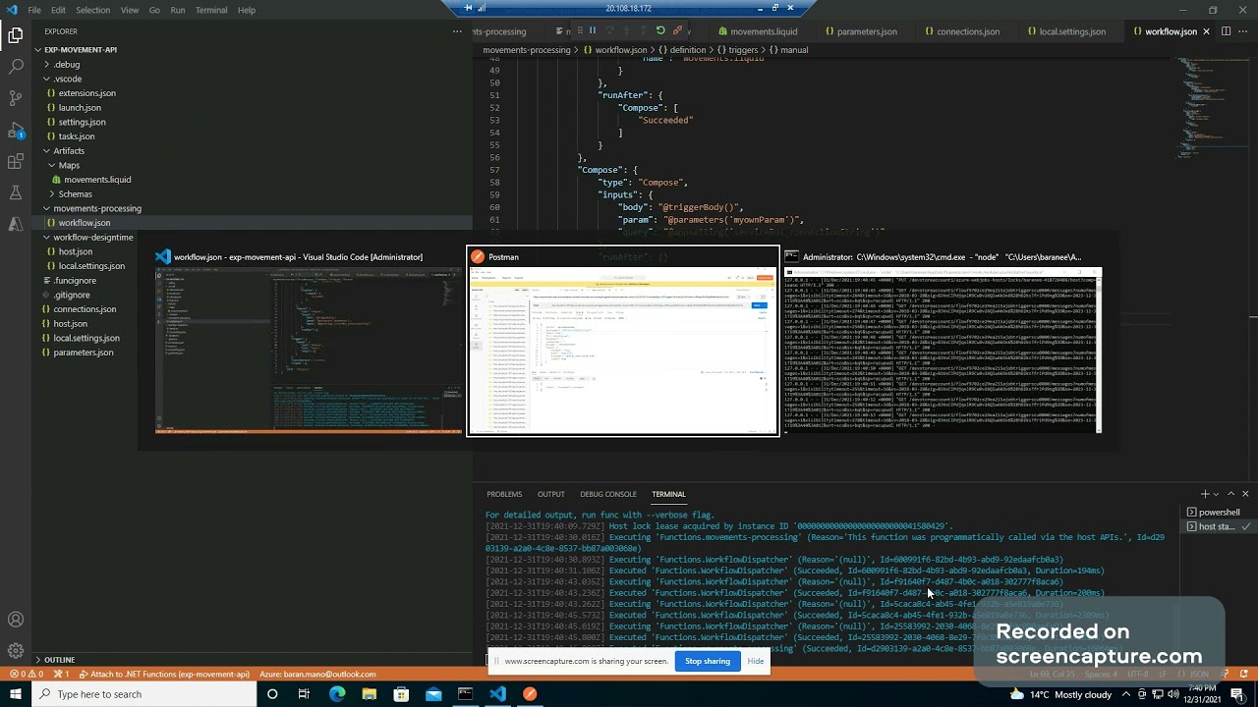Viewport: 1258px width, 707px height.
Task: Split the editor to the right
Action: (1226, 31)
